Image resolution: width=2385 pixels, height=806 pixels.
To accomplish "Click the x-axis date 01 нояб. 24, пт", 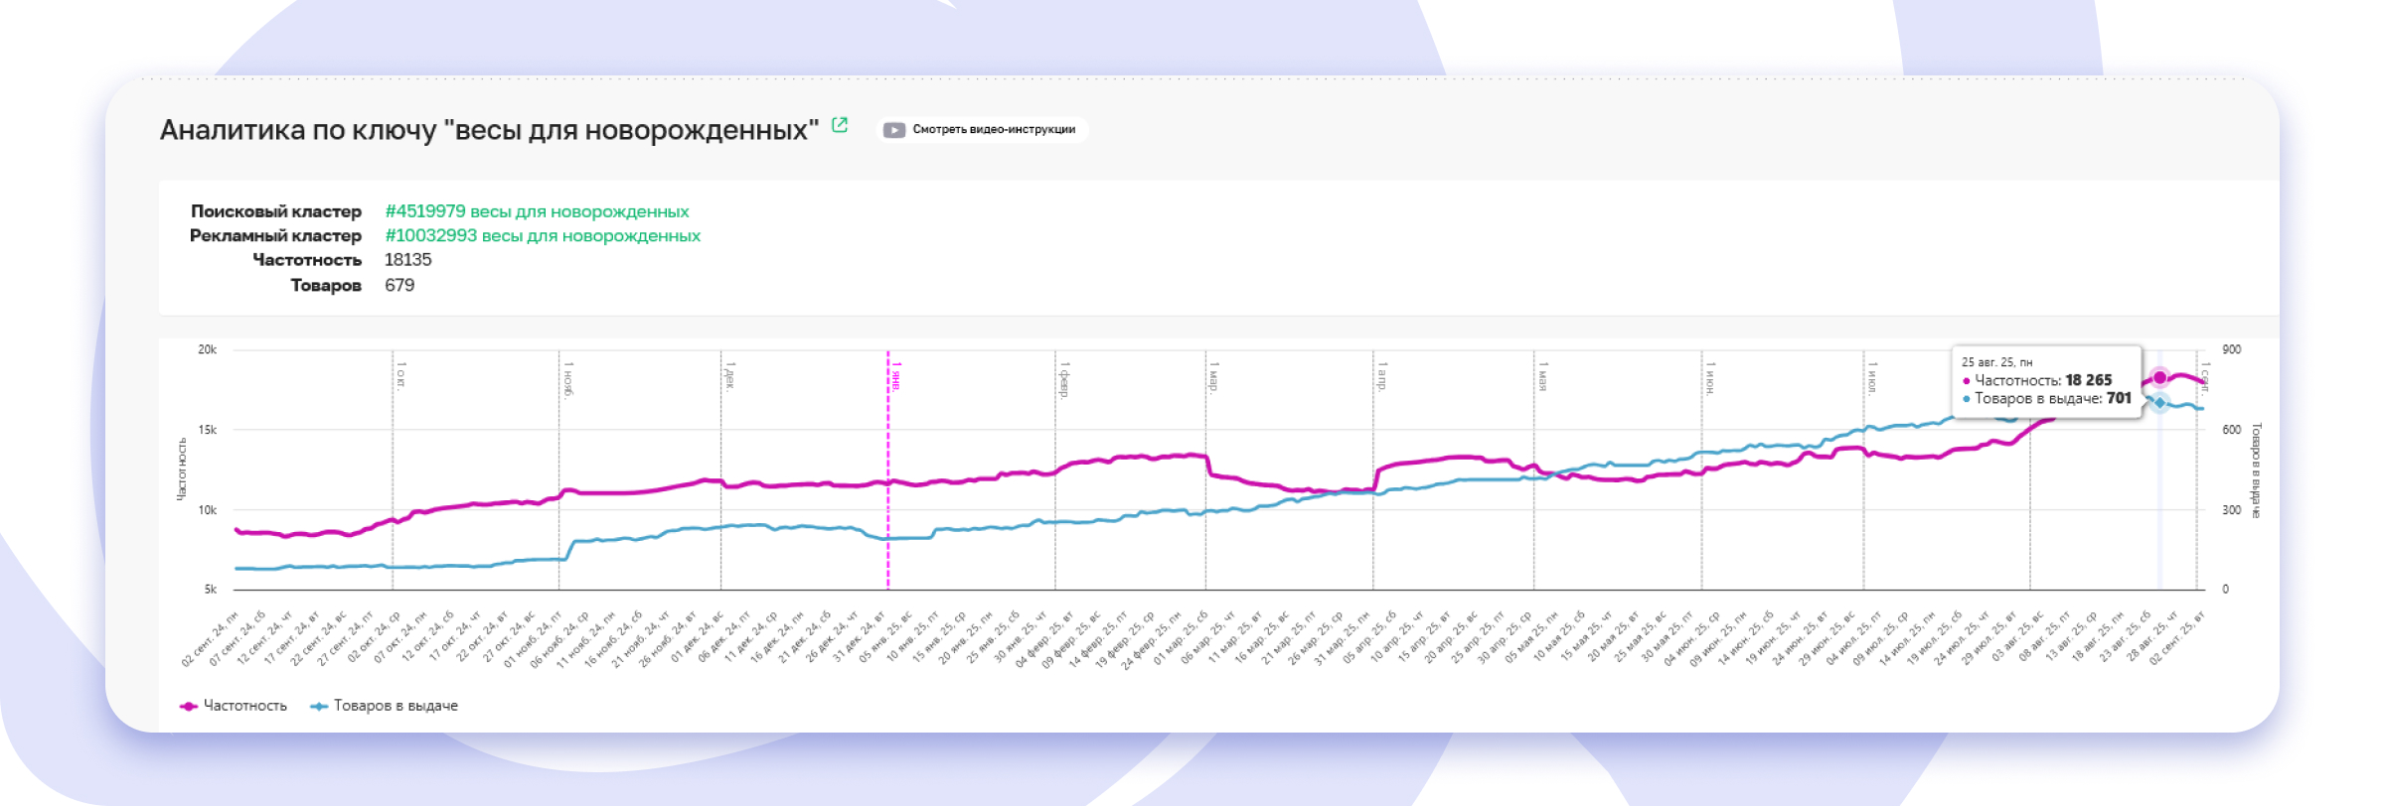I will [533, 639].
